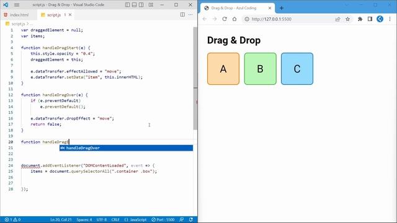Open notifications bell in status bar
The image size is (397, 223).
[191, 220]
